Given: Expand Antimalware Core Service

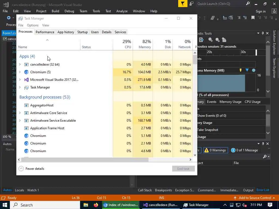Looking at the screenshot, I should pyautogui.click(x=20, y=113).
